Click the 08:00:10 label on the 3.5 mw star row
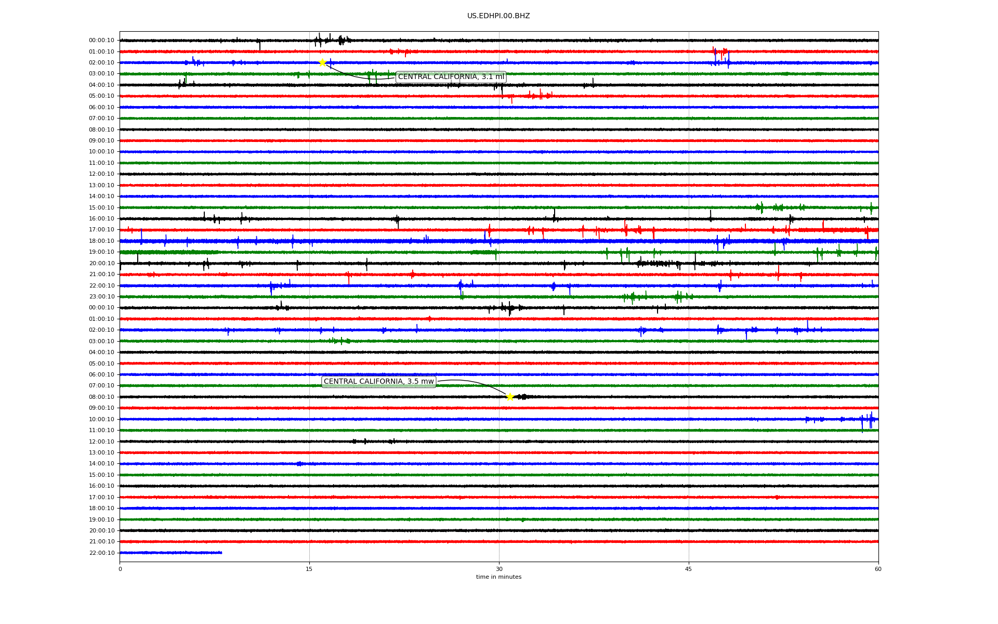The height and width of the screenshot is (624, 998). (101, 397)
